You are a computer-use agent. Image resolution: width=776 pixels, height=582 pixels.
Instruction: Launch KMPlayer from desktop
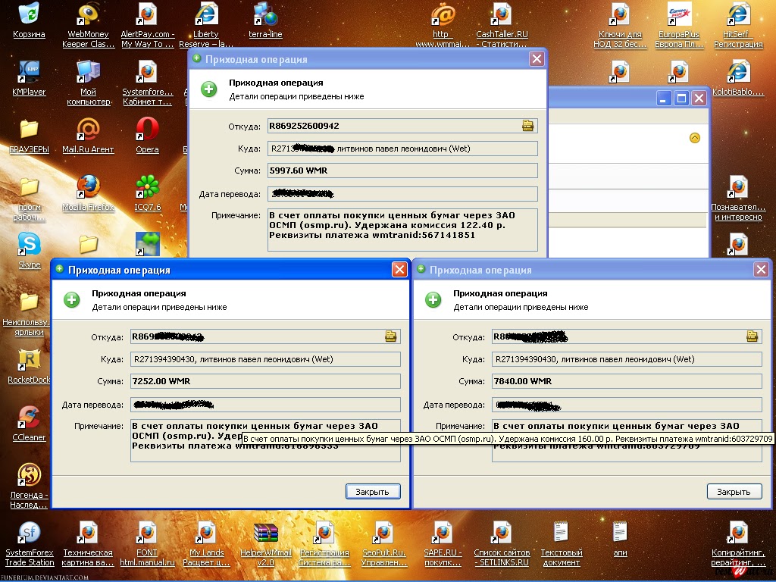click(29, 78)
